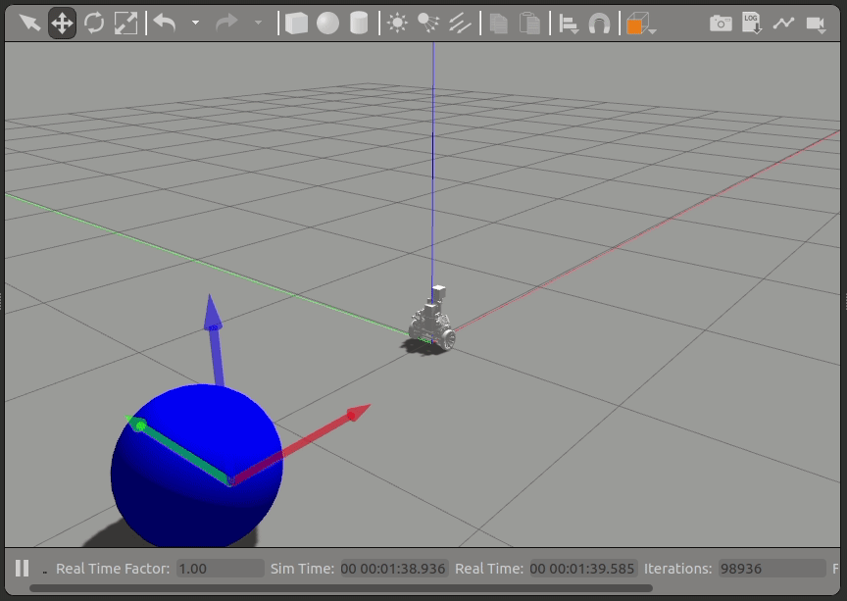Activate the translate mode tool
The image size is (847, 601).
coord(62,24)
